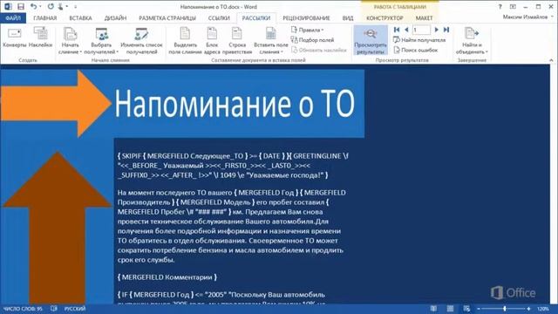Switch to the КОНСТРУКТОР tab
The image size is (558, 314).
(x=384, y=17)
